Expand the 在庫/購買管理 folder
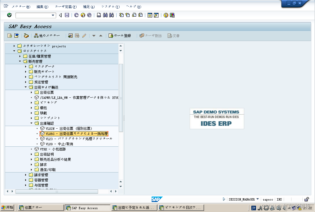This screenshot has width=315, height=212. 20,56
